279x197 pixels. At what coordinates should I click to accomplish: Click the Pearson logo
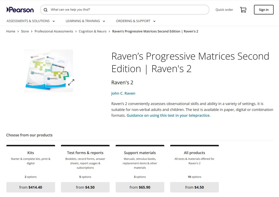click(20, 10)
